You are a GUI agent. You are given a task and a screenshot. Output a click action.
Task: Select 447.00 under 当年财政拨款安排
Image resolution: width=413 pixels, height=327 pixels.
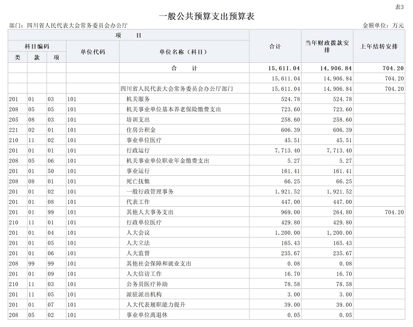342,202
